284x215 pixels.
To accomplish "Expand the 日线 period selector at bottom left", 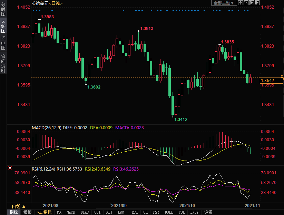I will point(19,206).
